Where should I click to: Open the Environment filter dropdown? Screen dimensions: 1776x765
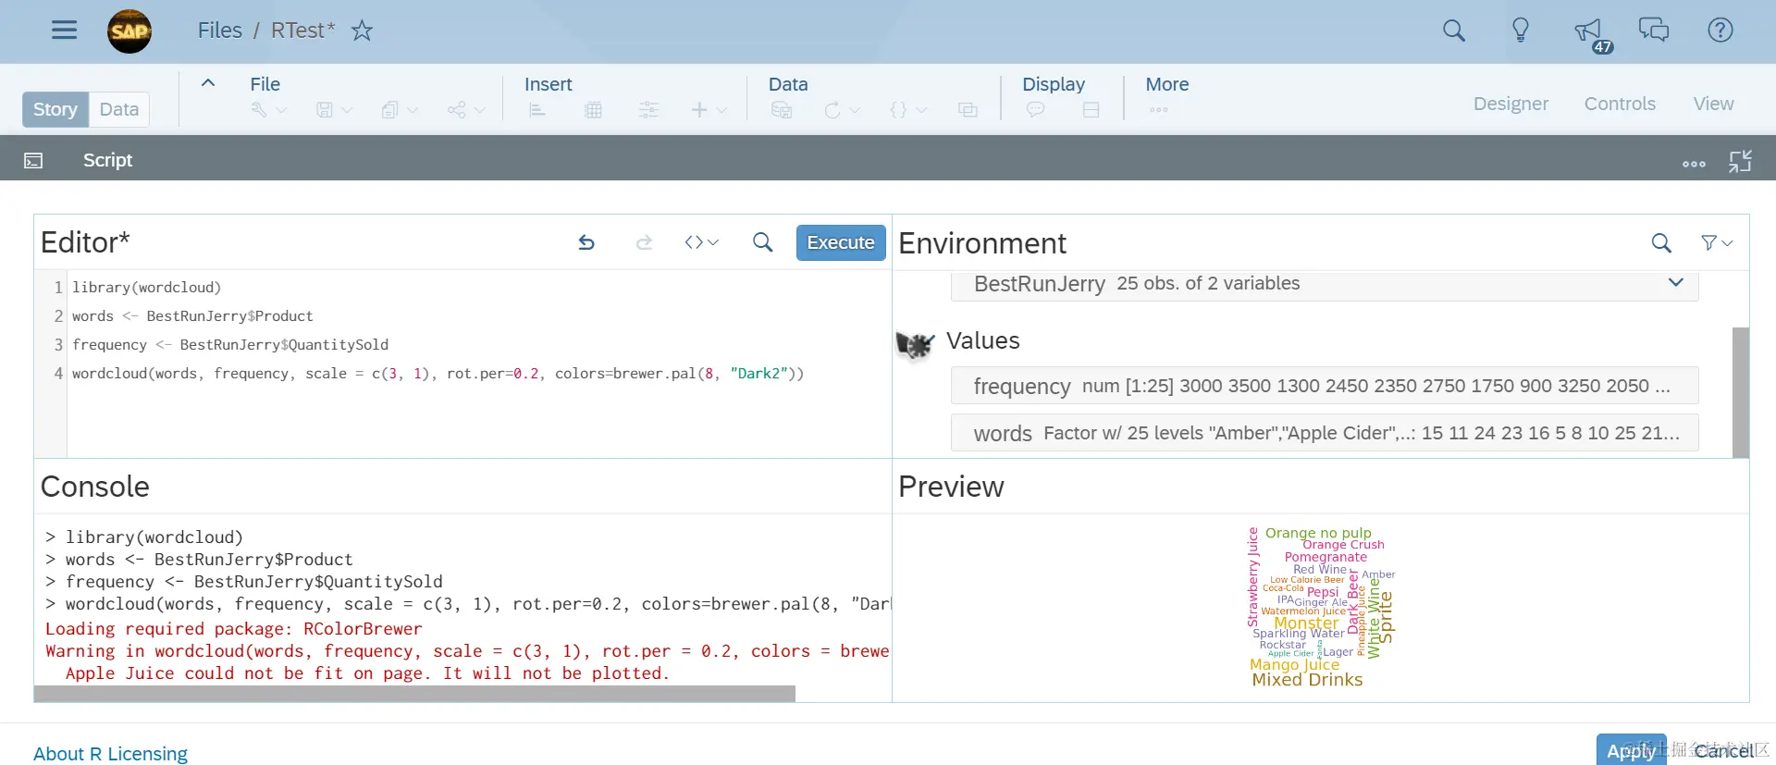point(1717,242)
